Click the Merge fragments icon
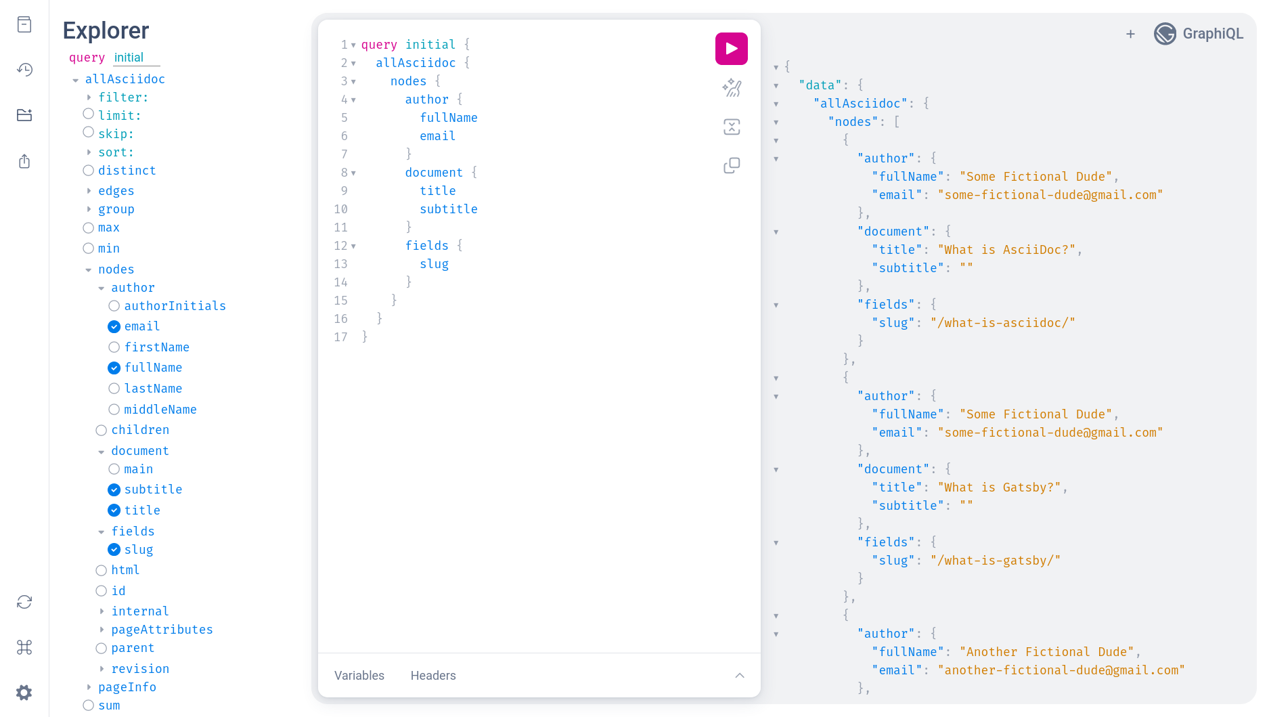 [731, 127]
